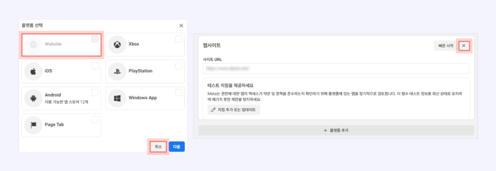Select the PlayStation label text
The height and width of the screenshot is (171, 496).
(x=140, y=71)
